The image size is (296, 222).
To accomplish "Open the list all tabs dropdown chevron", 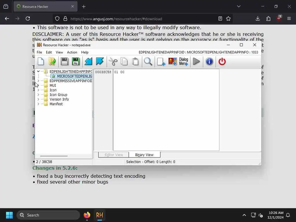I will click(x=238, y=6).
